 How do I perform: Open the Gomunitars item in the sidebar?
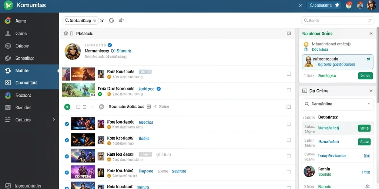[x=30, y=83]
